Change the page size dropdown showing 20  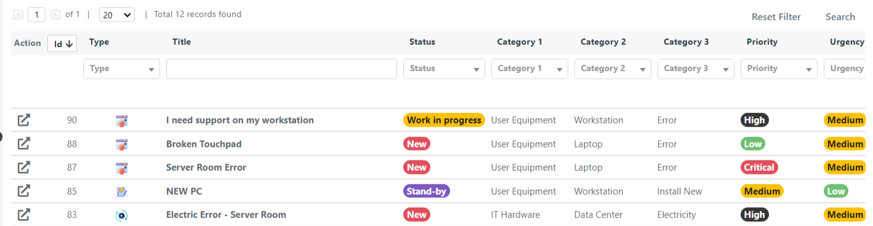(116, 15)
